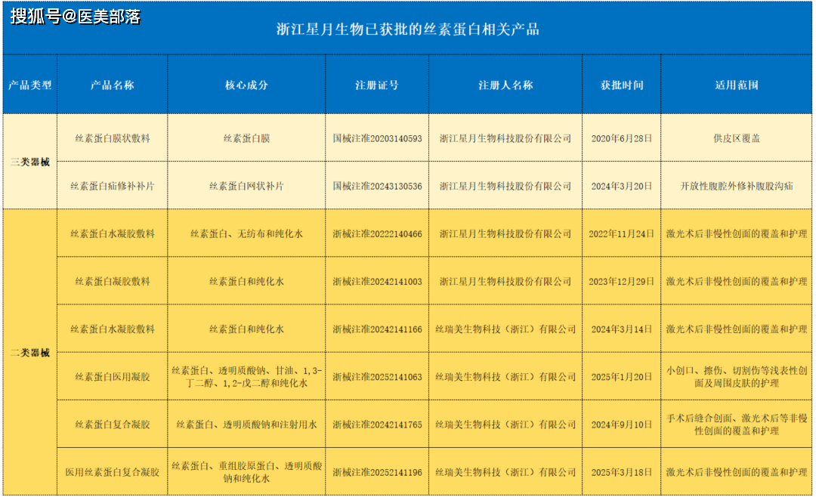Click approval date 2022年11月24日
816x497 pixels.
pyautogui.click(x=622, y=233)
